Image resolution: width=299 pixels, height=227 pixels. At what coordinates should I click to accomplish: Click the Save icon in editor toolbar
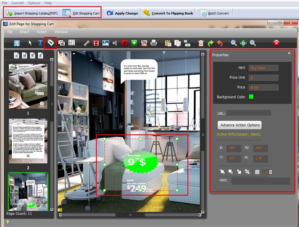click(x=17, y=43)
